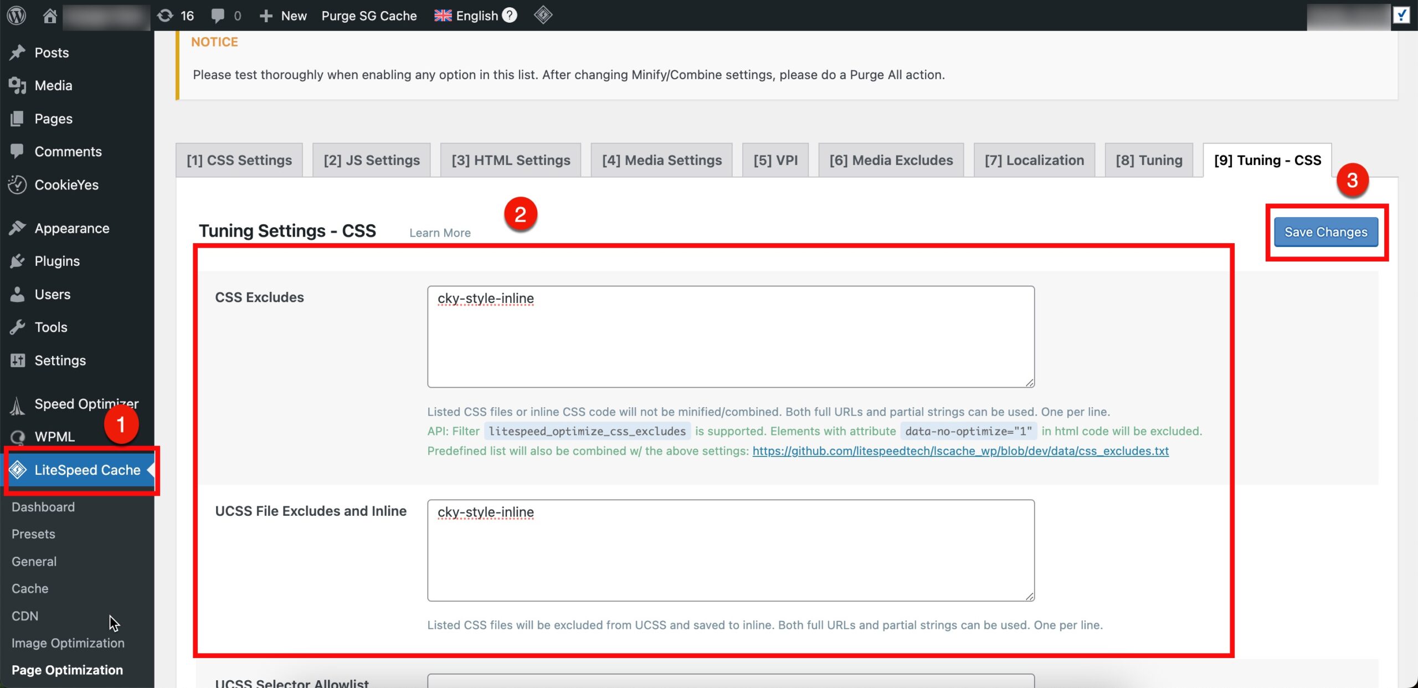
Task: Click the Settings sliders icon
Action: (18, 360)
